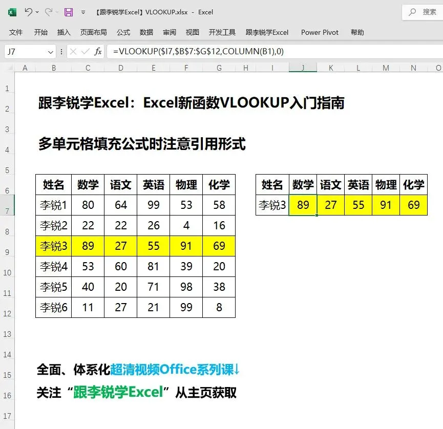Switch to the 视图 ribbon tab
This screenshot has height=429, width=443.
193,32
